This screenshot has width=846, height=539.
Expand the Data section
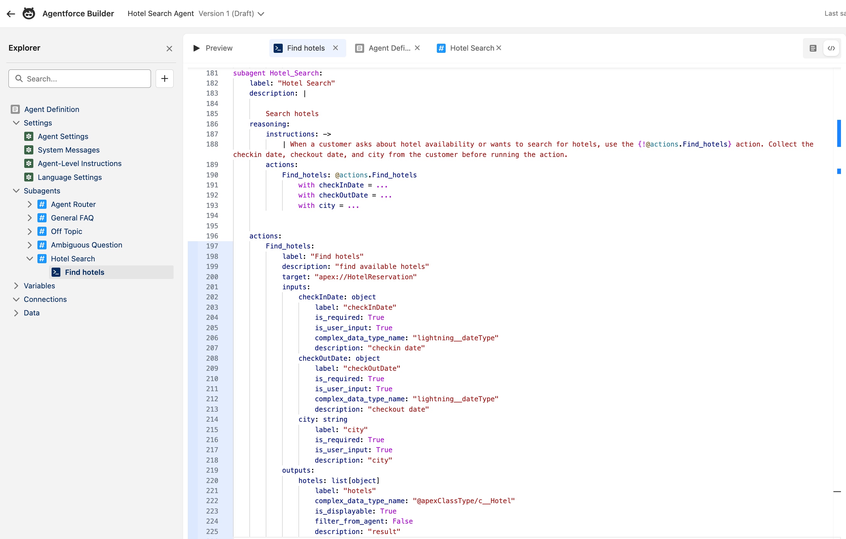coord(16,313)
